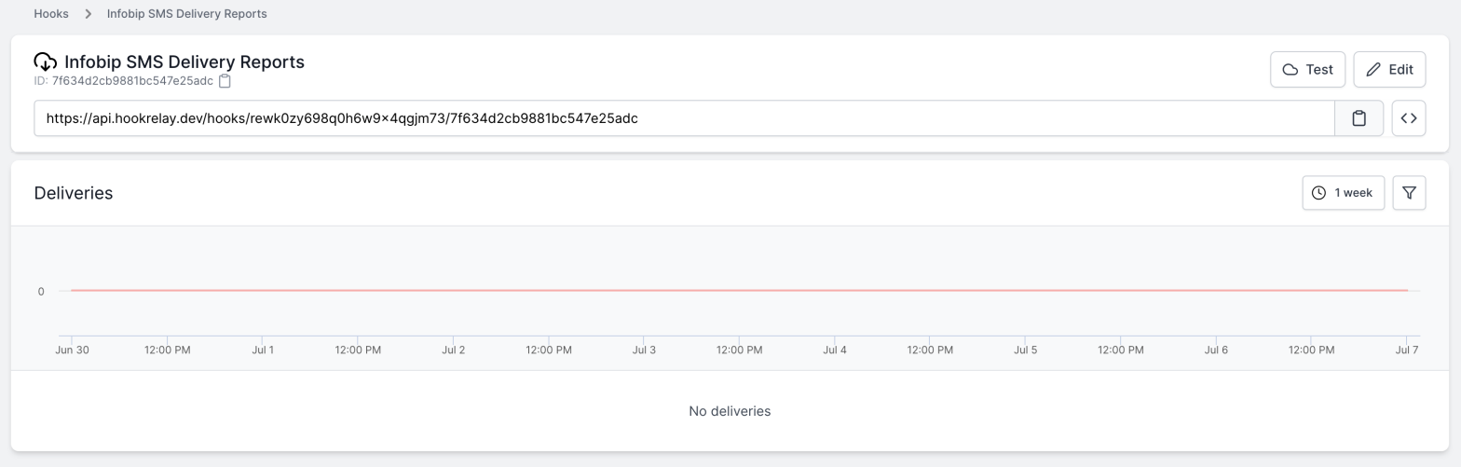The width and height of the screenshot is (1461, 467).
Task: Click the Jul 7 axis label
Action: click(1406, 350)
